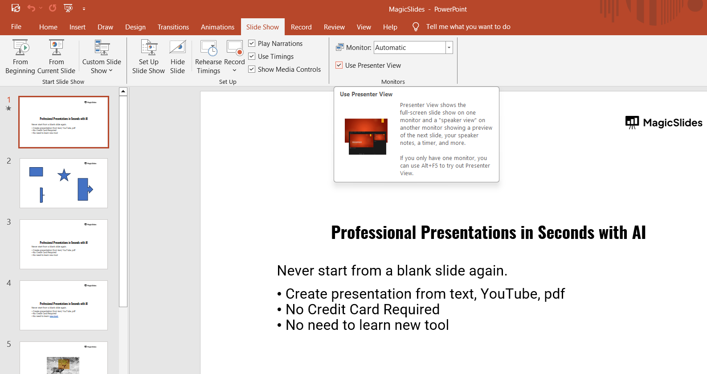Open the Monitor selection dropdown

449,48
